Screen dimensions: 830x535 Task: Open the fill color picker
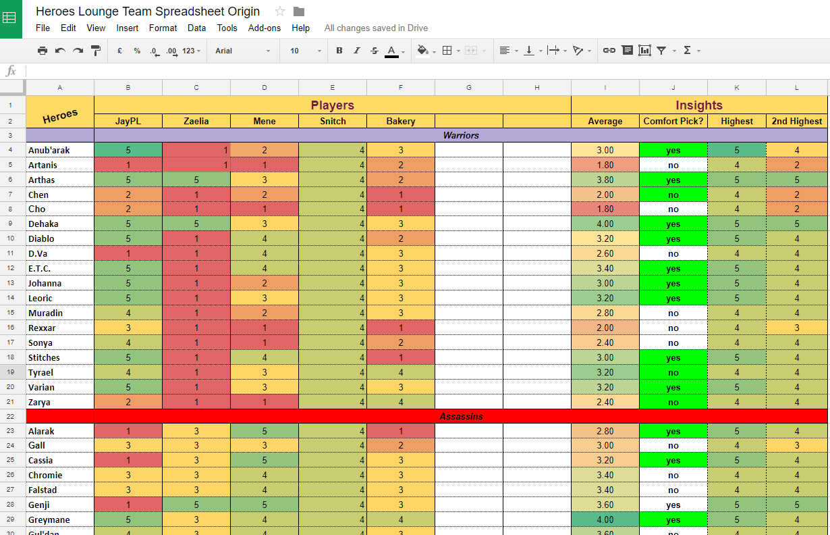pos(423,51)
